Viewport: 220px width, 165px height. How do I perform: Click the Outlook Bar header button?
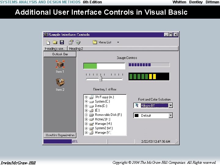point(60,54)
